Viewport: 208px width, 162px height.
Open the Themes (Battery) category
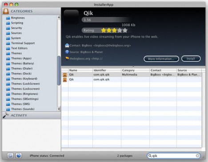(23, 63)
